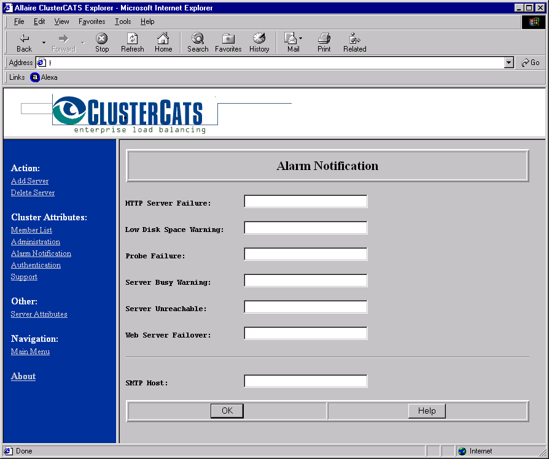Open the Alexa link in Links bar

click(44, 77)
